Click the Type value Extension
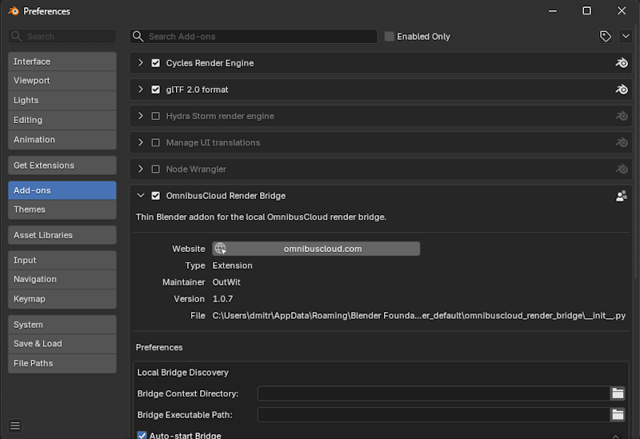The width and height of the screenshot is (640, 439). [232, 265]
